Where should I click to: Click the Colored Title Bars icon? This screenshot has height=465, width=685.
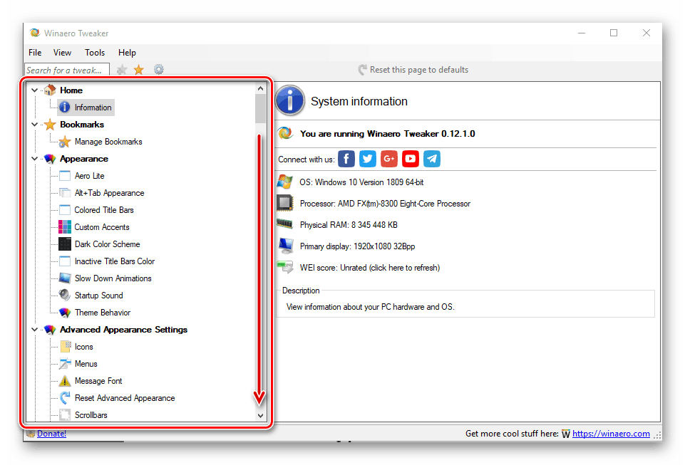pos(65,210)
